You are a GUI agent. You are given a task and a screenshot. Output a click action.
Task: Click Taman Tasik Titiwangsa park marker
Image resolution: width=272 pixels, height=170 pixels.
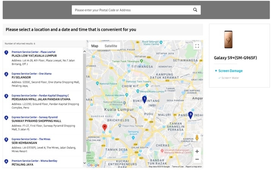(142, 61)
